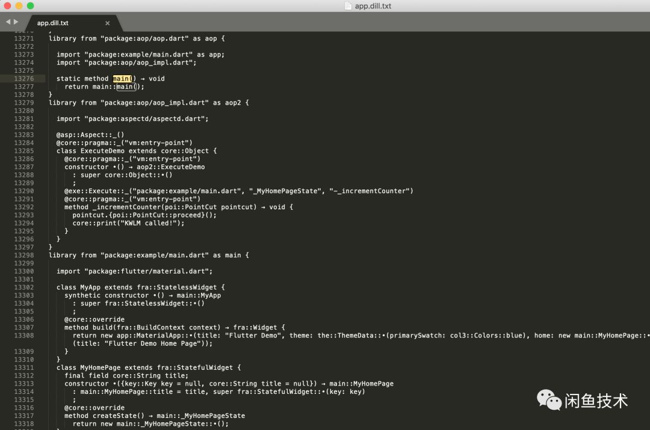
Task: Click 'synthetic constructor •() → main::MyApp' line
Action: tap(143, 295)
